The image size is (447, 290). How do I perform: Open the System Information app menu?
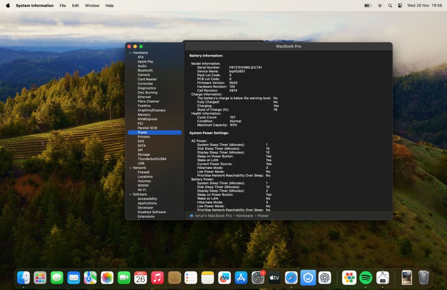[34, 5]
